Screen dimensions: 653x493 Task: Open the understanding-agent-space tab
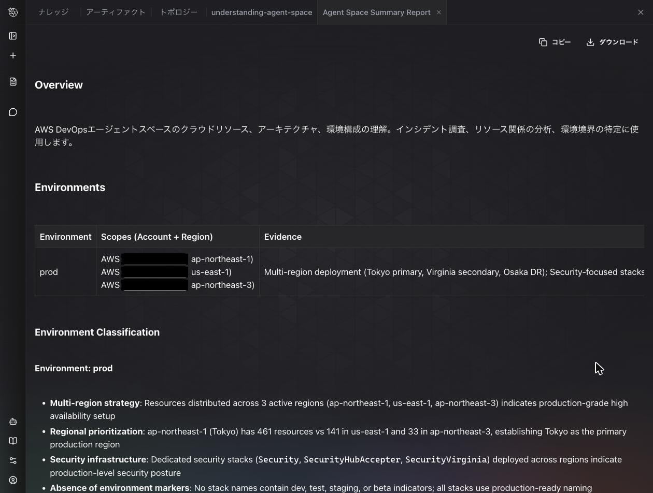coord(262,12)
